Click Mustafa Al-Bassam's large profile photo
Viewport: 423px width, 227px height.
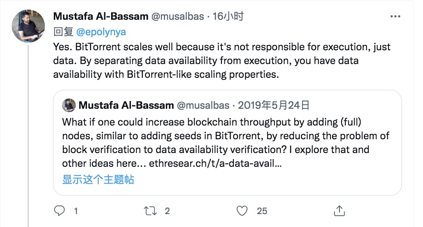pos(28,26)
